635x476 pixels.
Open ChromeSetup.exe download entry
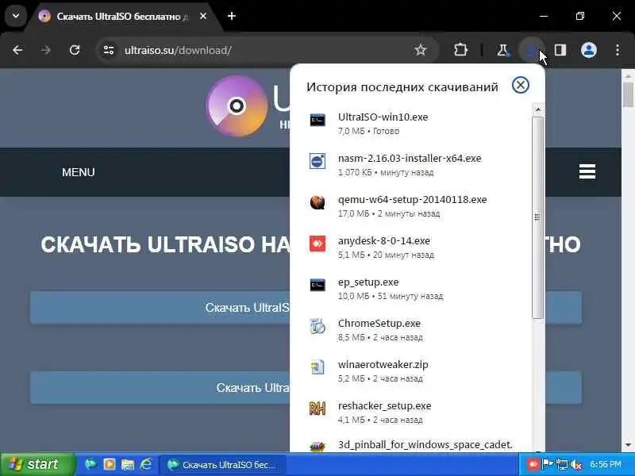410,330
